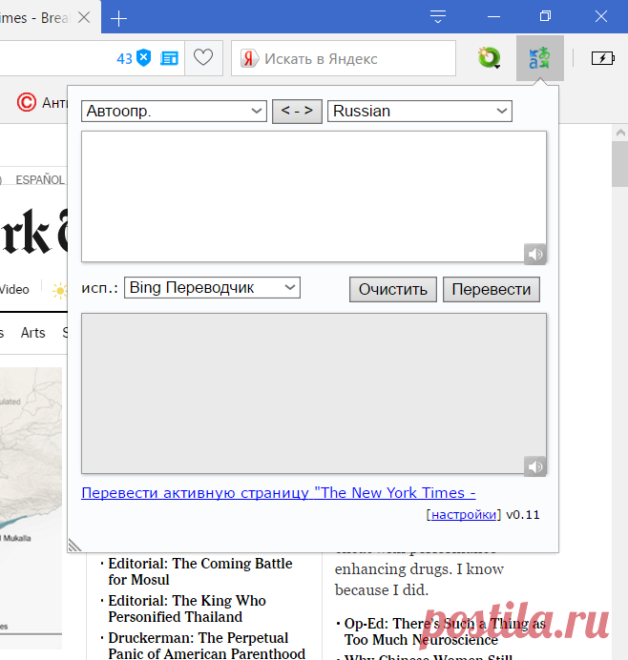The width and height of the screenshot is (628, 660).
Task: Click the blue ad-blocker shield icon
Action: pyautogui.click(x=144, y=58)
